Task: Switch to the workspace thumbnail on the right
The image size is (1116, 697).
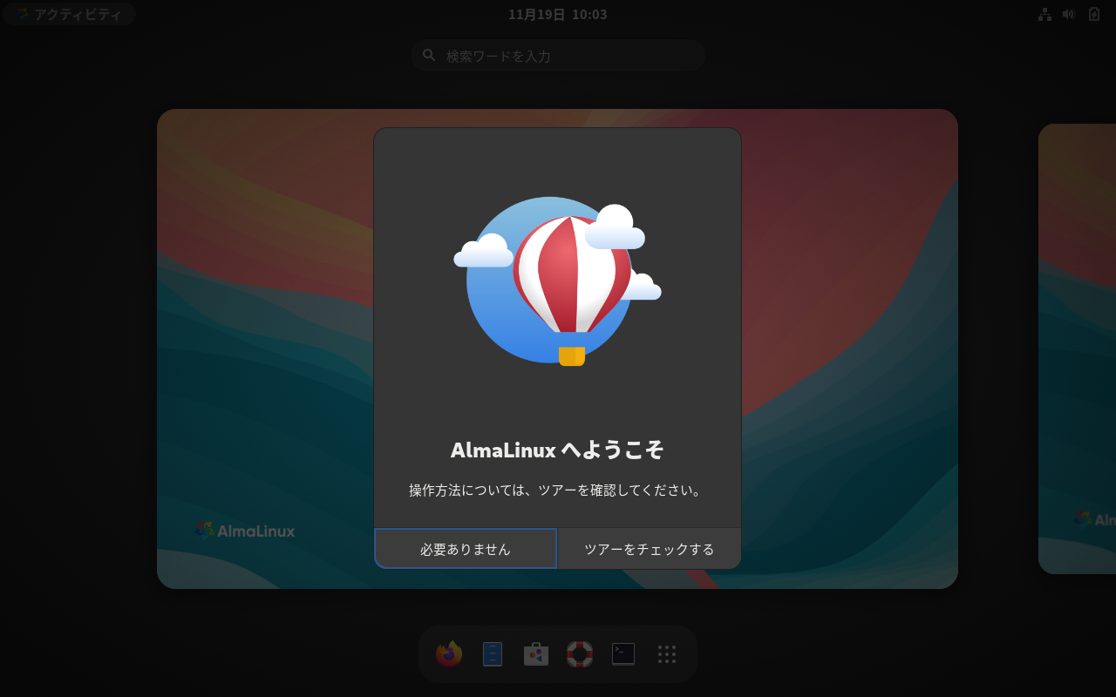Action: pos(1077,348)
